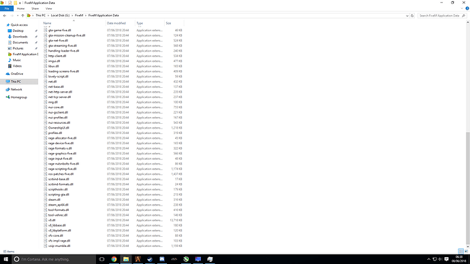Switch to details view layout button
Viewport: 470px width, 264px height.
(x=460, y=251)
